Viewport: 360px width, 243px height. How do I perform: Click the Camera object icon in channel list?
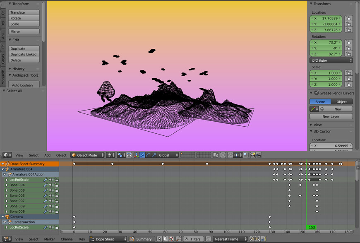tap(7, 217)
